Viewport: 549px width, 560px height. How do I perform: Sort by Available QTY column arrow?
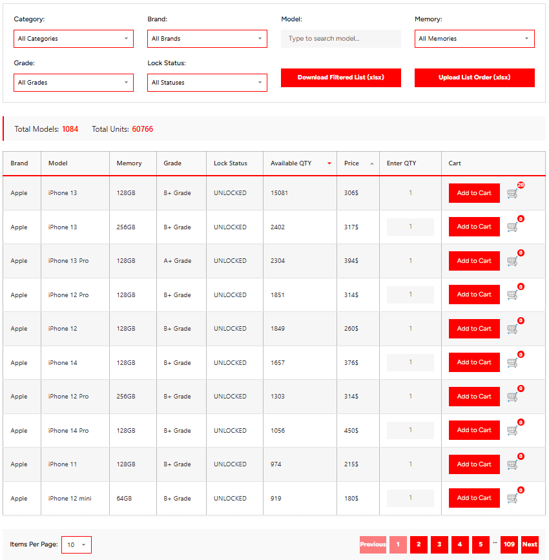tap(329, 163)
